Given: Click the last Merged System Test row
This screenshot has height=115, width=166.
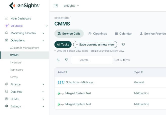Looking at the screenshot, I should click(x=110, y=104).
